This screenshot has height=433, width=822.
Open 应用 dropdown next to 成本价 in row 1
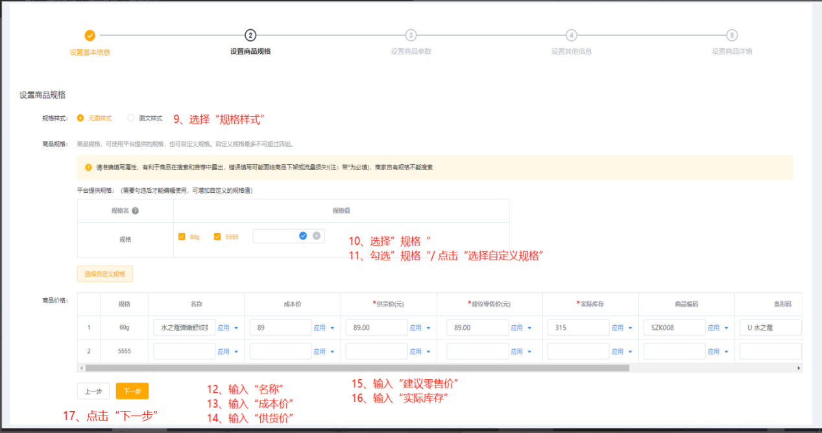click(324, 328)
